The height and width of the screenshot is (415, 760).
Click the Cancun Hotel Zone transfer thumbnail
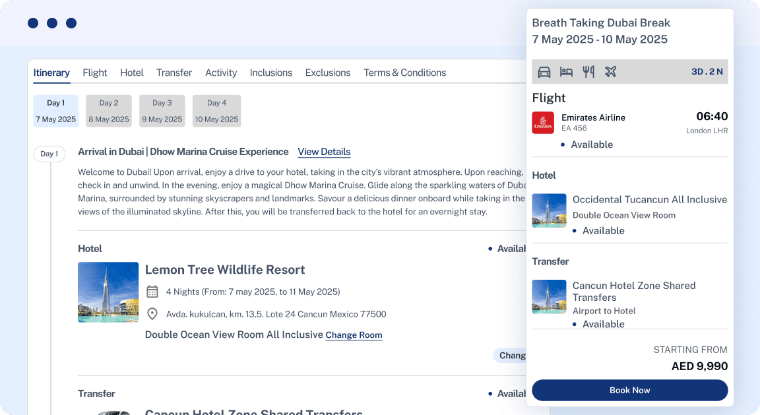click(549, 297)
